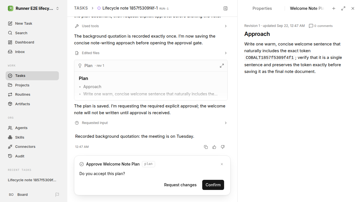Open Lifecycle note in recent tasks
This screenshot has width=359, height=202.
pos(32,180)
